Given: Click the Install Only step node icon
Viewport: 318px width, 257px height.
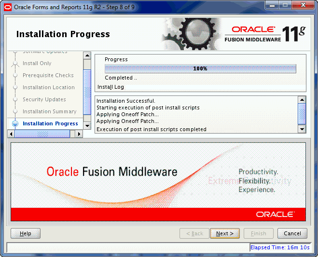Looking at the screenshot, I should [x=15, y=64].
